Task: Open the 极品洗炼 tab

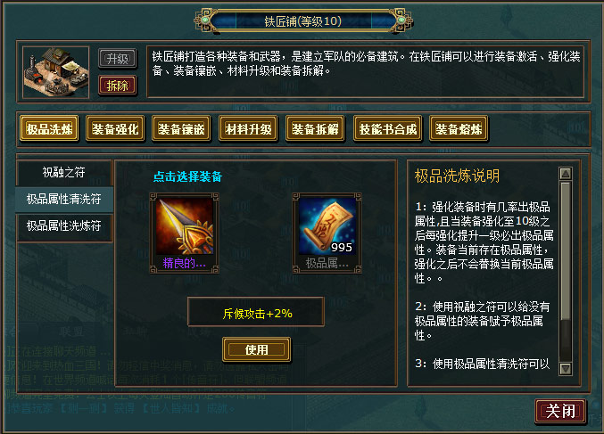Action: pos(49,129)
